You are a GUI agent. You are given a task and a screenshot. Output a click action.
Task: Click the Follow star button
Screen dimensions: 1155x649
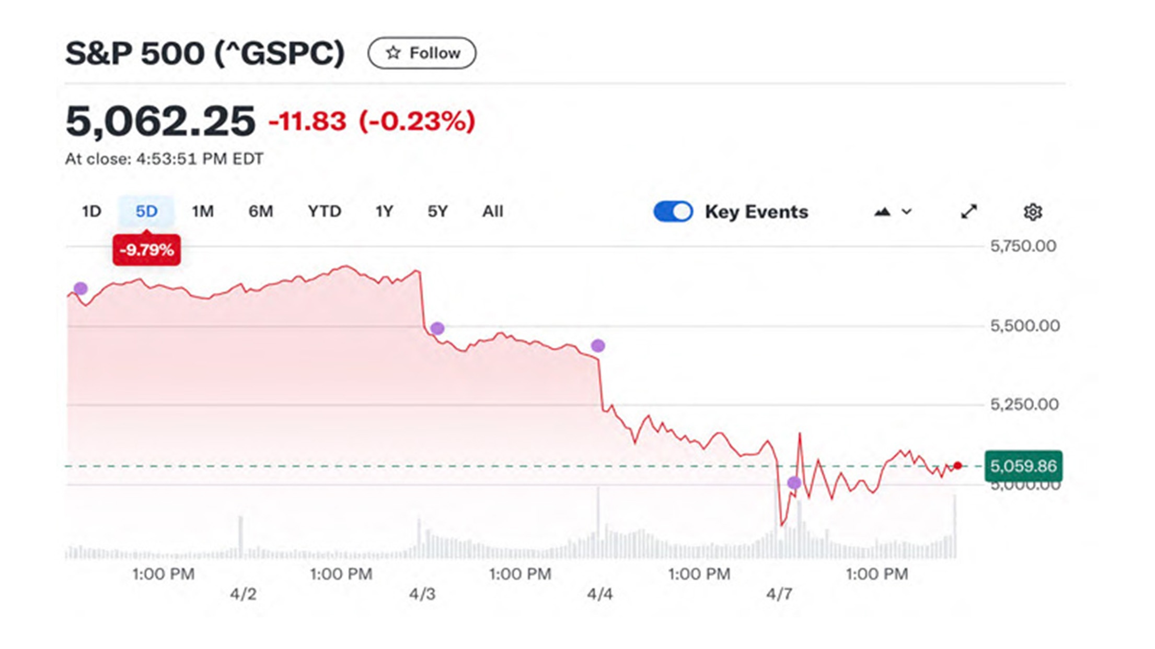[x=422, y=53]
